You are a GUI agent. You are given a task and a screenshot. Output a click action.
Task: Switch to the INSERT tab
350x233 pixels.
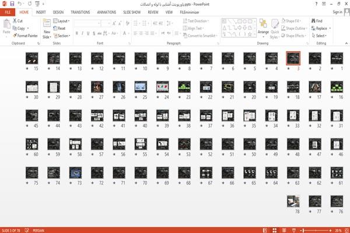pos(41,12)
